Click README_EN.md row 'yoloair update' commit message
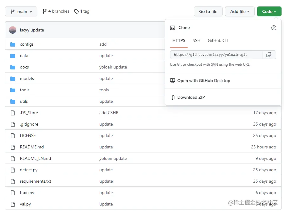The width and height of the screenshot is (284, 212). pyautogui.click(x=113, y=158)
